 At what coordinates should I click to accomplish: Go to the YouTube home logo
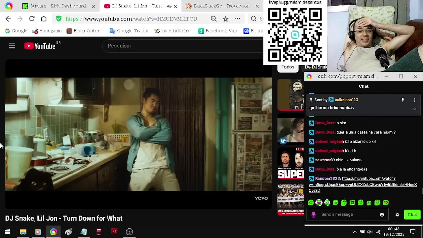(40, 46)
